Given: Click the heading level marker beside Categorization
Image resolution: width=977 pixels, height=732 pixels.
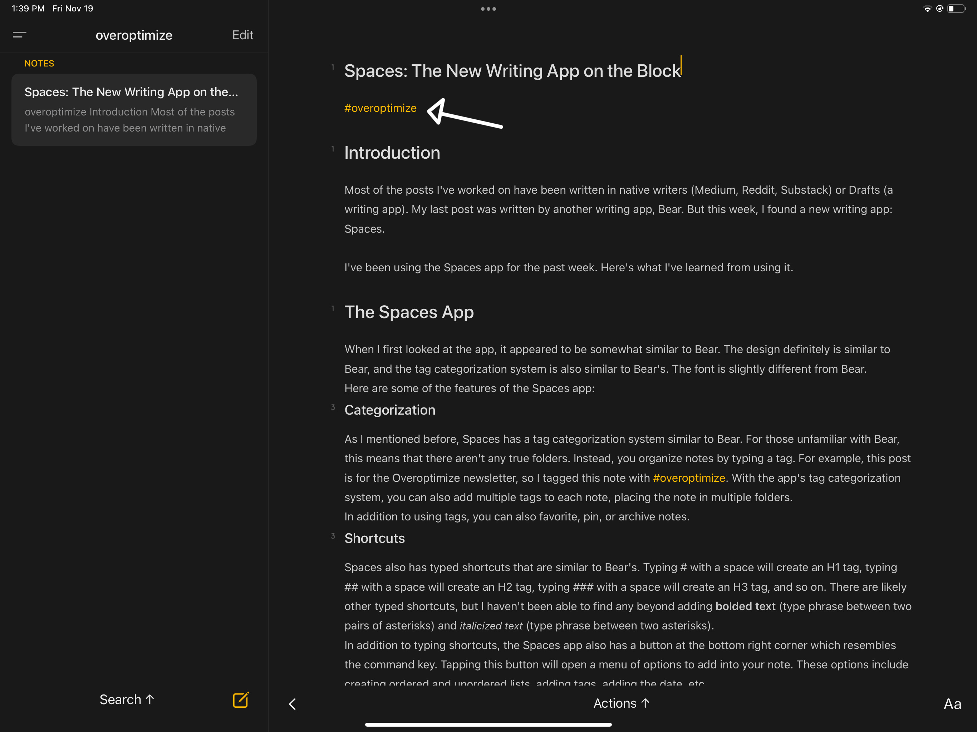Looking at the screenshot, I should 333,407.
